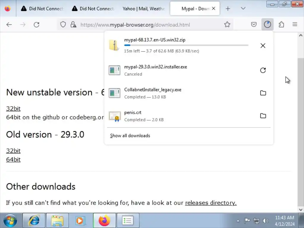The width and height of the screenshot is (304, 228).
Task: Switch to the first Did Not Connect tab
Action: point(42,9)
